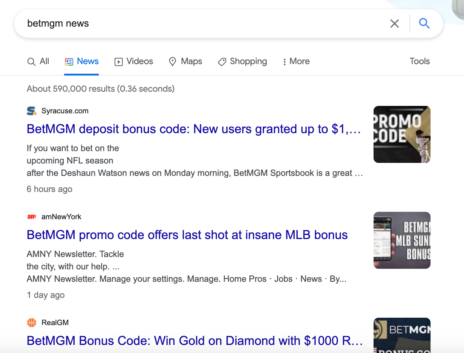Select the News tab
Viewport: 464px width, 353px height.
(81, 61)
